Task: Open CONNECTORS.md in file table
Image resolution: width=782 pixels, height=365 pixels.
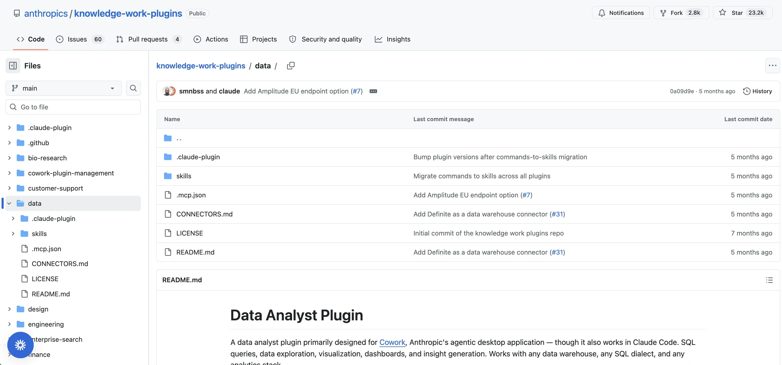Action: tap(204, 214)
